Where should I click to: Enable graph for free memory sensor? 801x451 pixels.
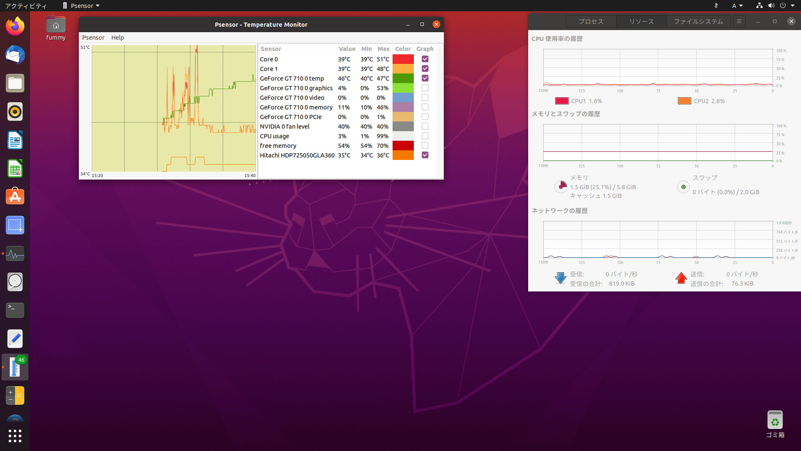tap(425, 145)
